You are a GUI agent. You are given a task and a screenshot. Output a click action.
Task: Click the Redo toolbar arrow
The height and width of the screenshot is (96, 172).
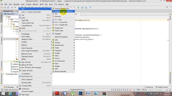[x=15, y=7]
